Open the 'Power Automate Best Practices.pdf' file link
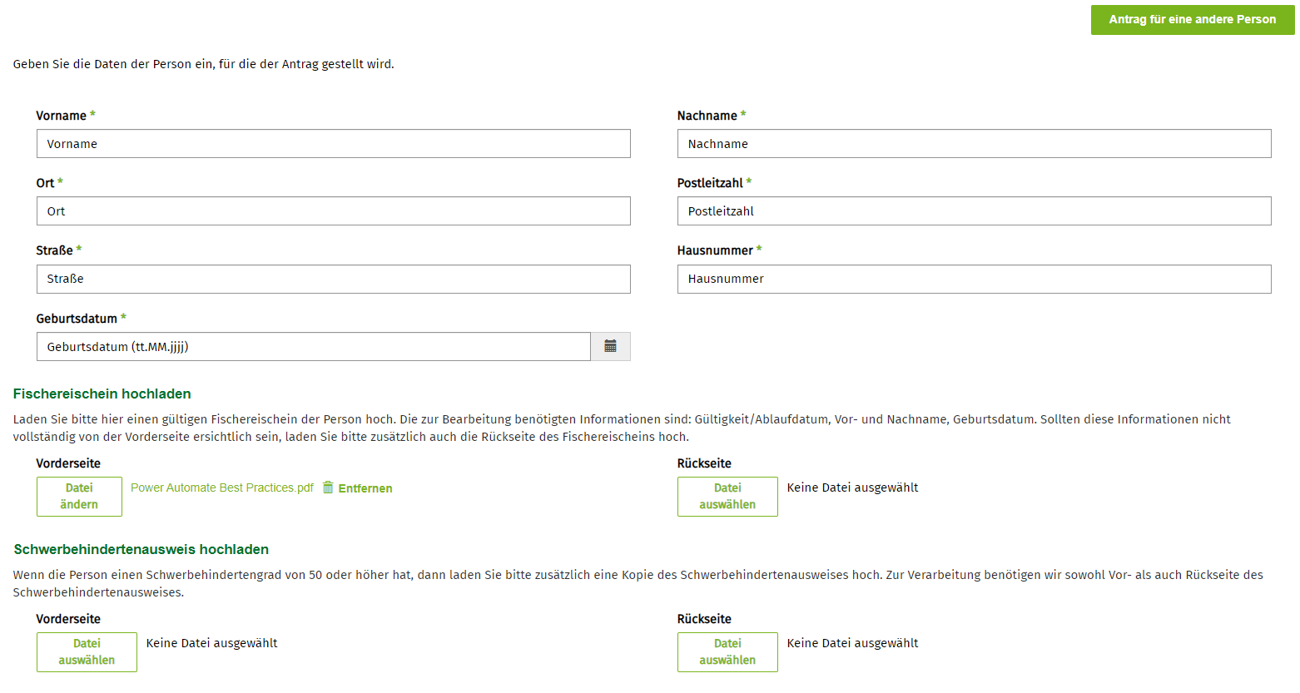Image resolution: width=1300 pixels, height=693 pixels. (x=222, y=488)
